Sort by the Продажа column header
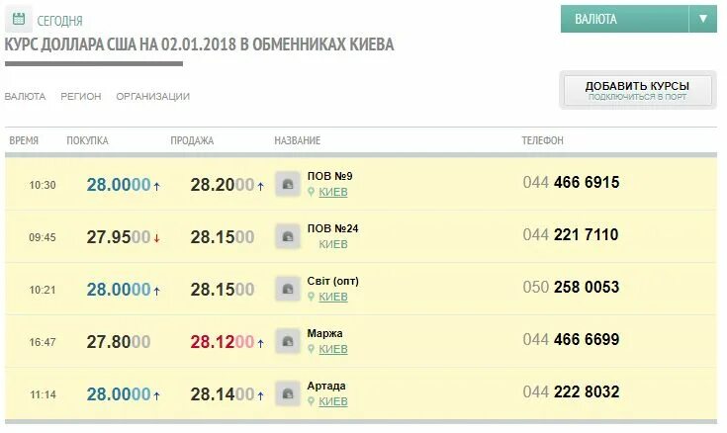The image size is (727, 433). coord(192,141)
